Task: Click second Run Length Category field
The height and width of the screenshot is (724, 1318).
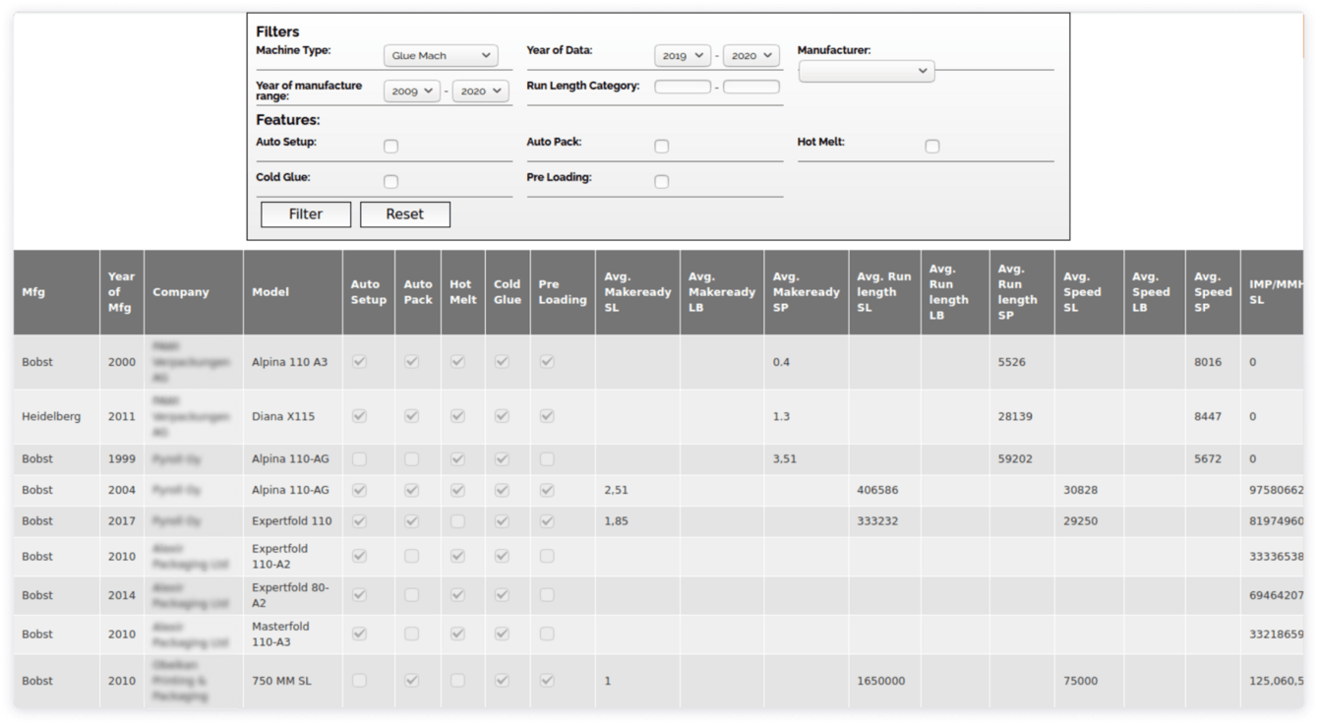Action: (x=751, y=87)
